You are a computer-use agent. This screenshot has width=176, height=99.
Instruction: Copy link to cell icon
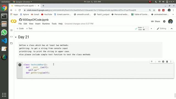159,62
